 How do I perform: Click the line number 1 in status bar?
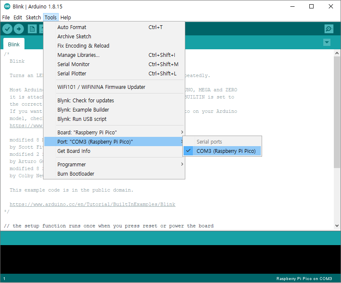[4, 279]
